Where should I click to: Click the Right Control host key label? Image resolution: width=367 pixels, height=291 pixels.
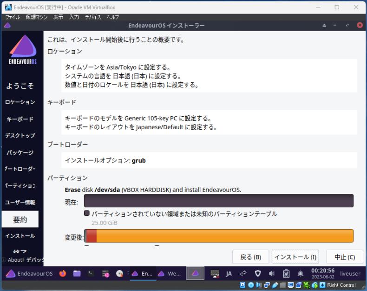341,285
